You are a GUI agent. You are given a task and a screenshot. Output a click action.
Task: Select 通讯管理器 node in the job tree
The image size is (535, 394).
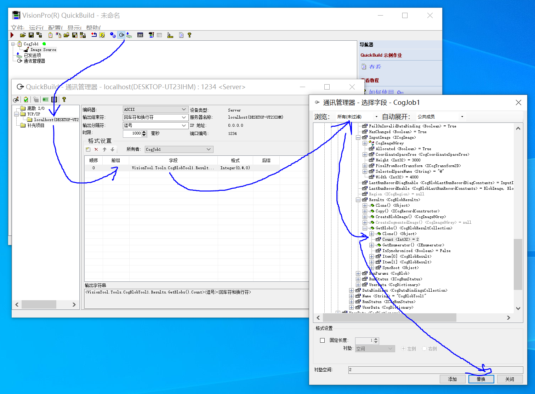[34, 61]
